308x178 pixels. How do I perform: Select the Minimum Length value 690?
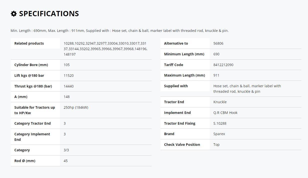pos(216,54)
